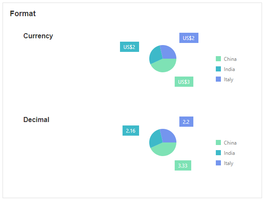Toggle the India legend label under Decimal
The width and height of the screenshot is (265, 202).
tap(229, 153)
